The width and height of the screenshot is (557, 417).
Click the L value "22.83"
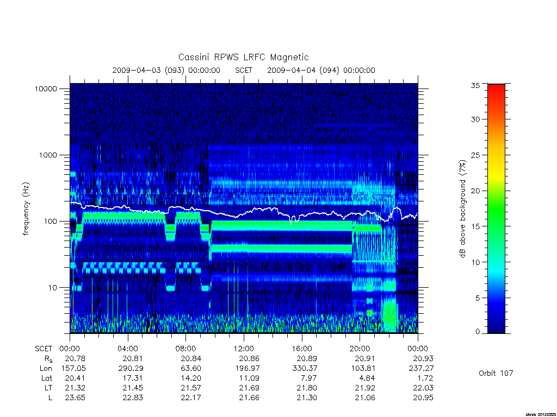pos(133,398)
